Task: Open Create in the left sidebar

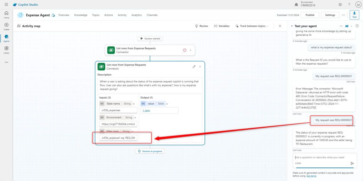Action: pos(6,26)
